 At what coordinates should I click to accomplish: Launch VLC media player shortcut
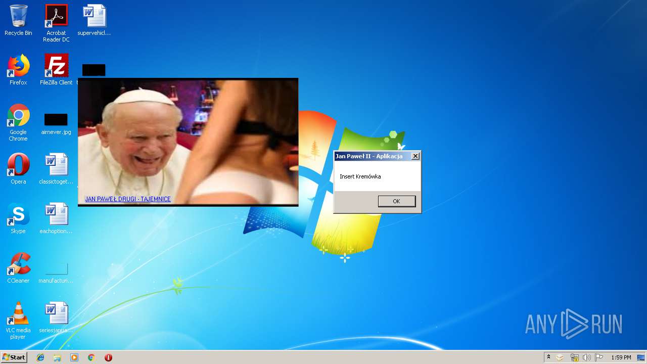18,321
